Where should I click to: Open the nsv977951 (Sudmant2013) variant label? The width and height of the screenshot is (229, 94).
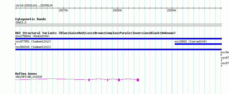coord(33,41)
